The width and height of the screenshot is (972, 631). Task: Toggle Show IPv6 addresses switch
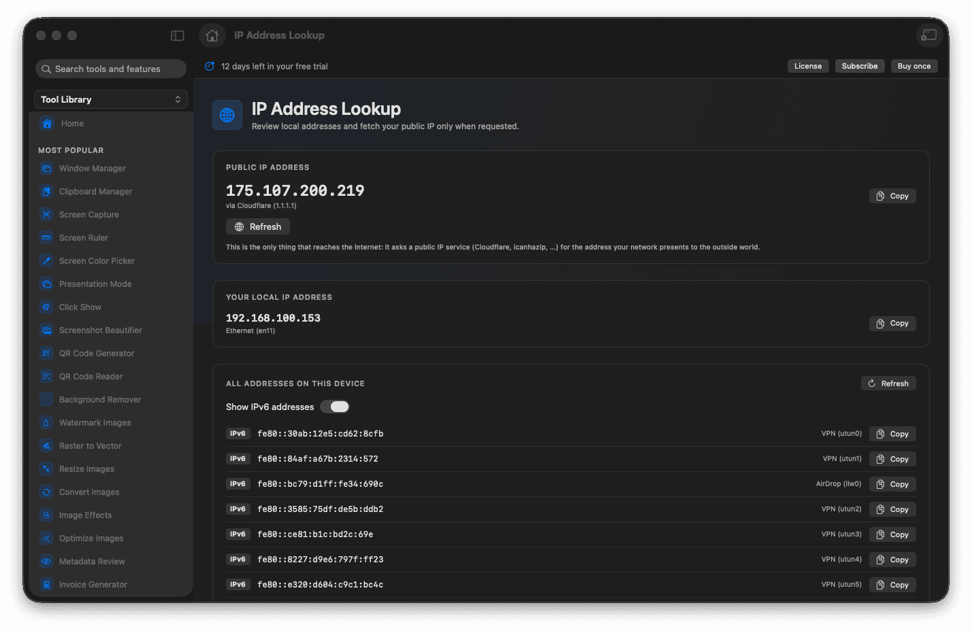pyautogui.click(x=335, y=407)
